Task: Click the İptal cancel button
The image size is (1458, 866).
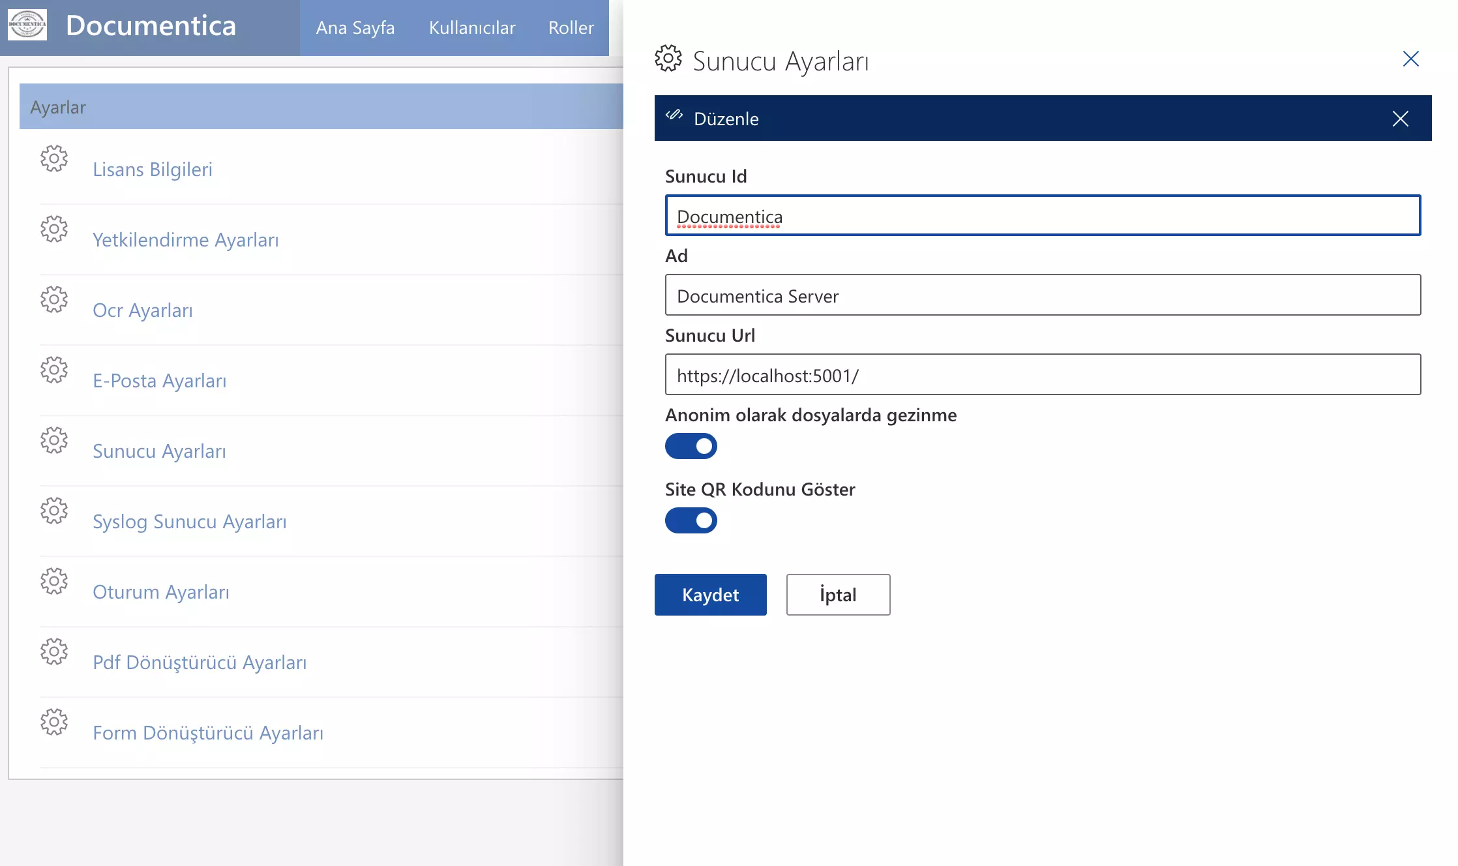Action: click(x=839, y=595)
